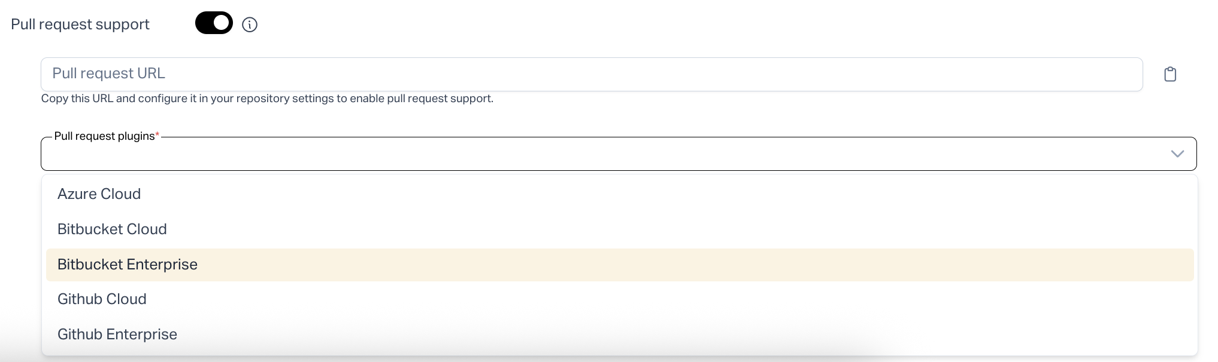This screenshot has height=362, width=1218.
Task: Click the "Pull request plugins" field label
Action: 104,136
